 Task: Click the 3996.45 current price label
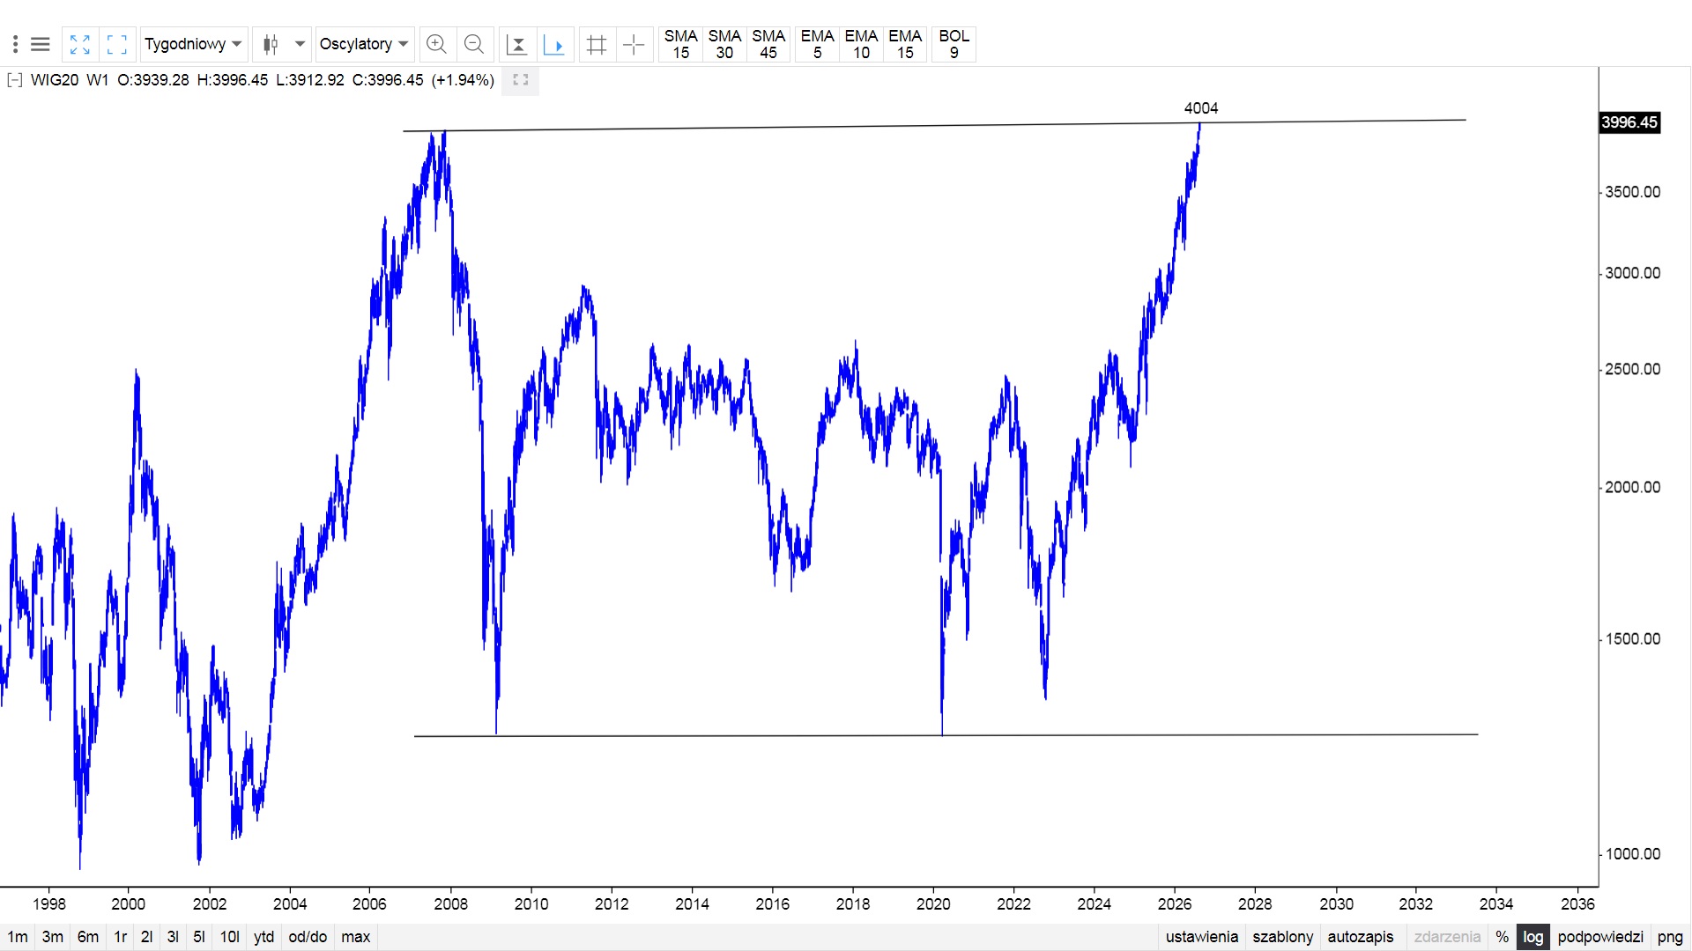click(1629, 122)
